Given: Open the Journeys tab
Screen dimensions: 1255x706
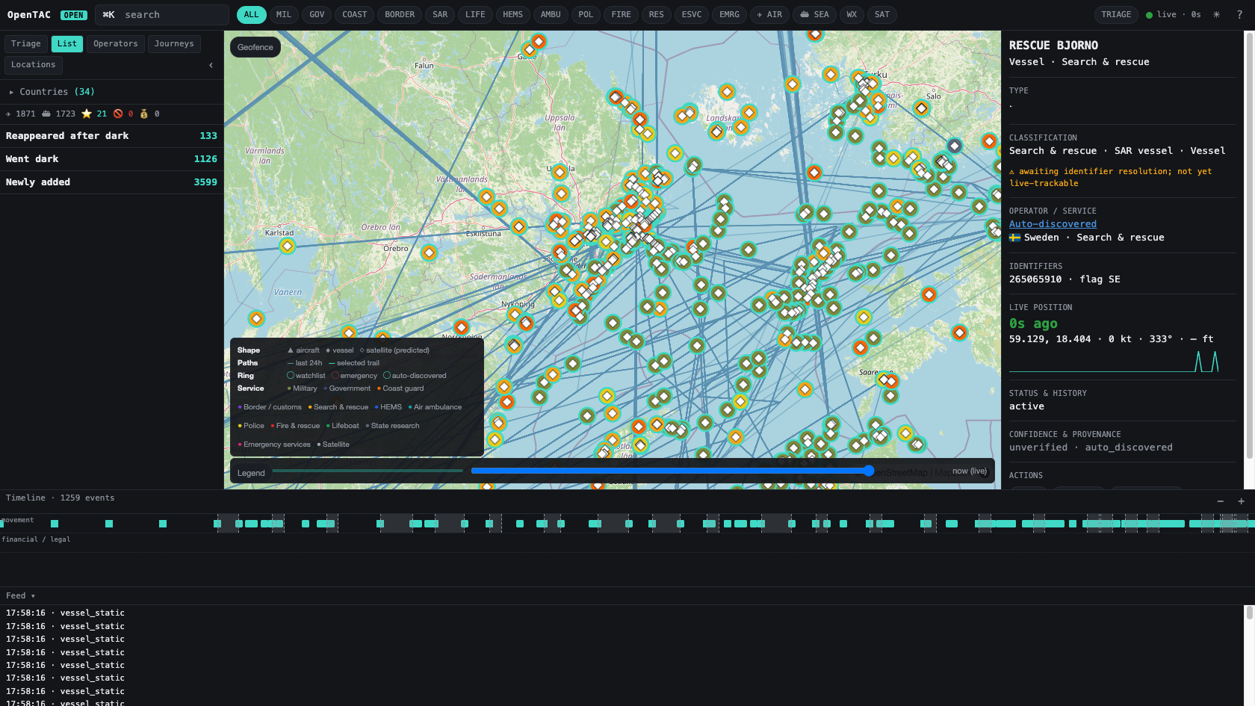Looking at the screenshot, I should tap(174, 44).
